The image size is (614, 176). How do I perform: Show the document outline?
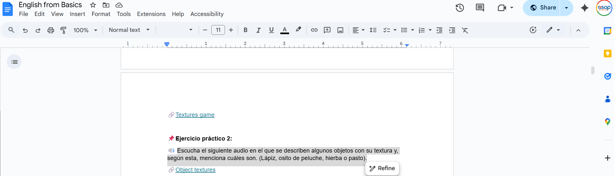click(14, 62)
